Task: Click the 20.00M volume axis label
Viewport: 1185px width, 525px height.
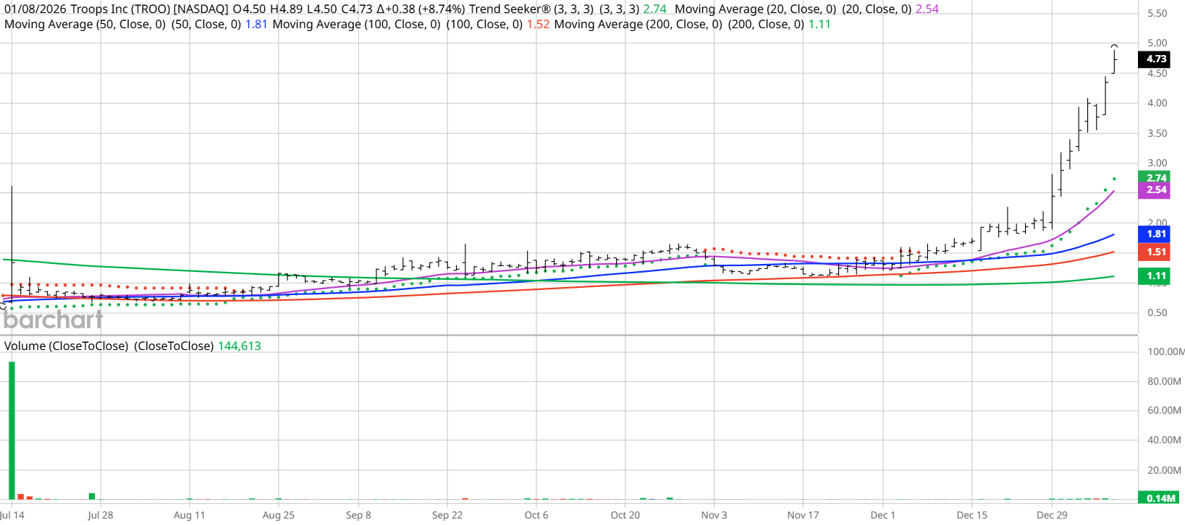Action: pyautogui.click(x=1164, y=471)
